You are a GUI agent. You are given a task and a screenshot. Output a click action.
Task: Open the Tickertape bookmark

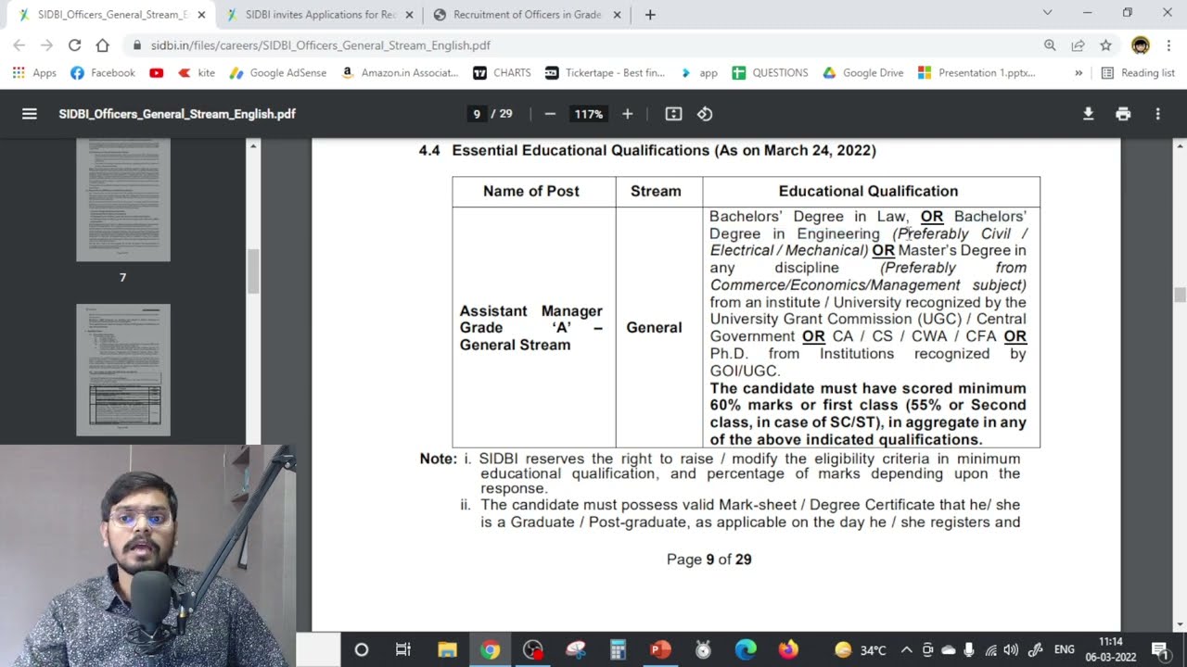click(605, 72)
